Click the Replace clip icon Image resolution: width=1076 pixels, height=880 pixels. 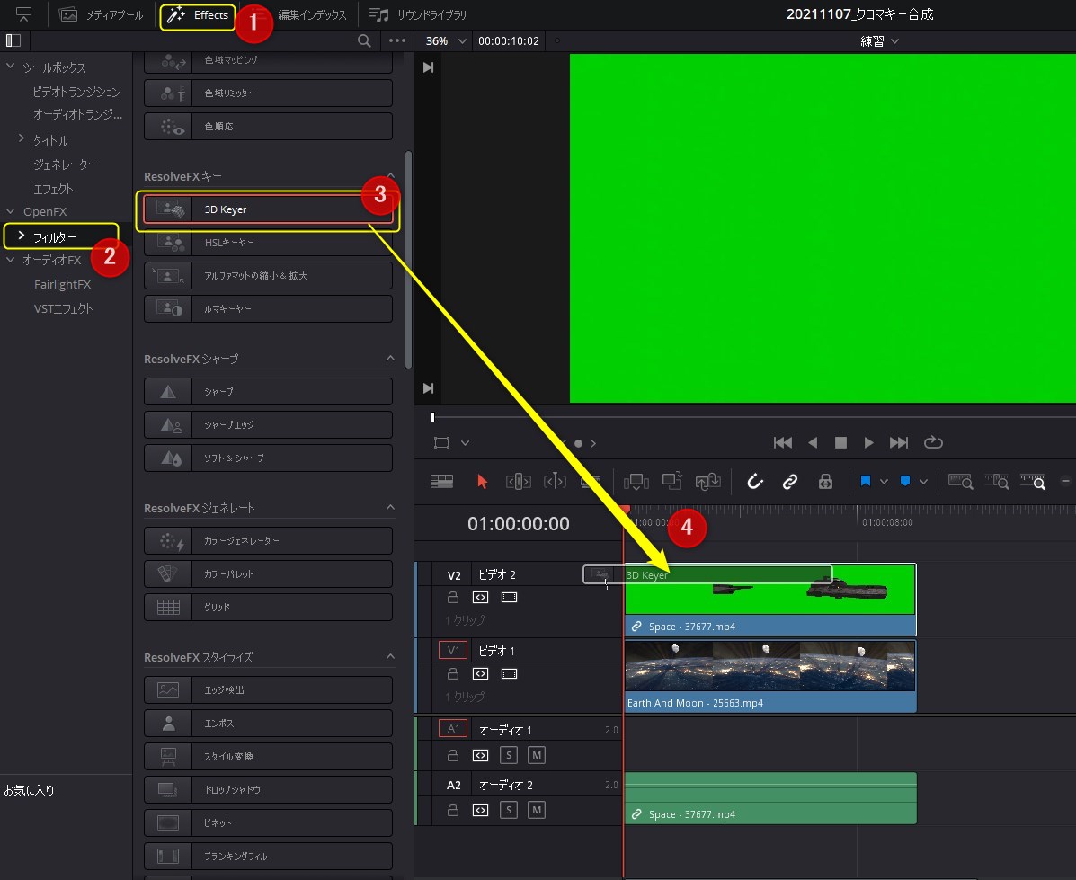click(707, 481)
